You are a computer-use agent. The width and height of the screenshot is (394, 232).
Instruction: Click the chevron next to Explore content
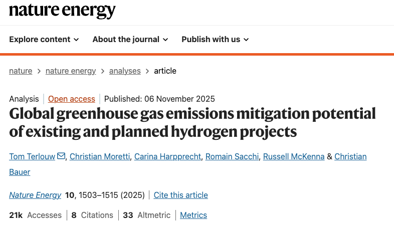[x=76, y=40]
